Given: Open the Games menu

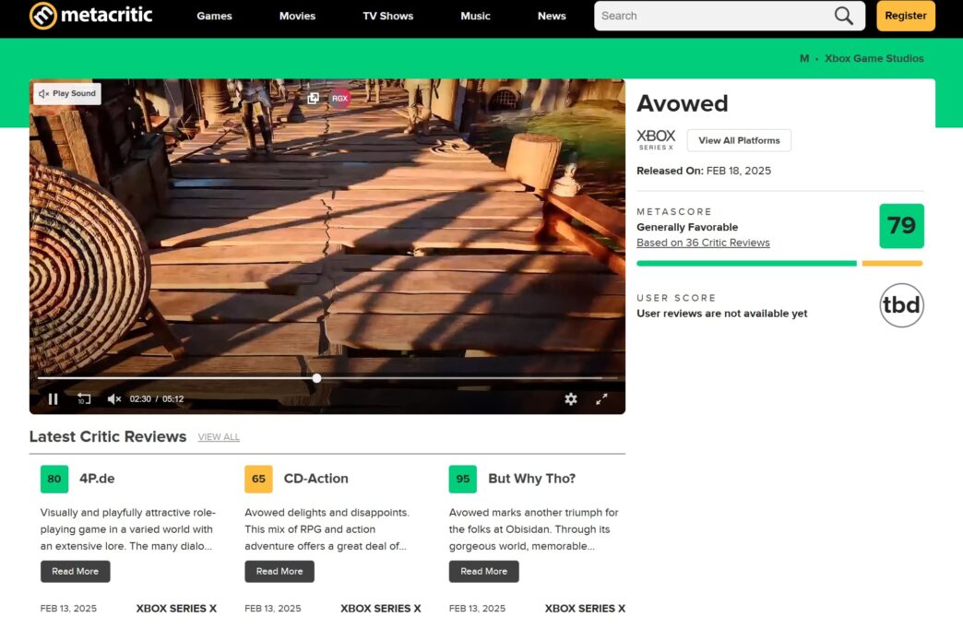Looking at the screenshot, I should coord(214,16).
